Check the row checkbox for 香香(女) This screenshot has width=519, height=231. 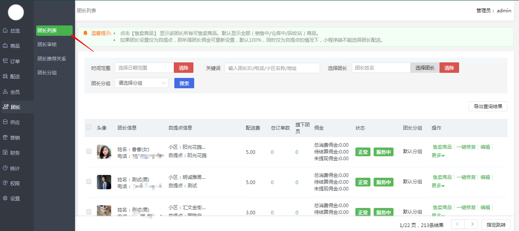coord(89,151)
